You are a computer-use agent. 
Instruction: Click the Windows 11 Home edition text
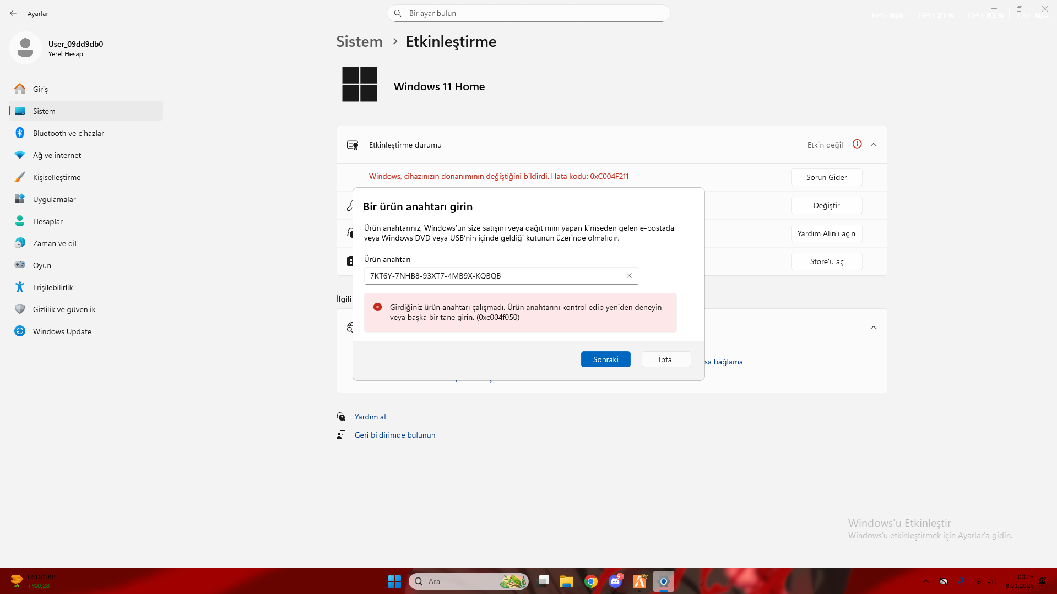(439, 86)
